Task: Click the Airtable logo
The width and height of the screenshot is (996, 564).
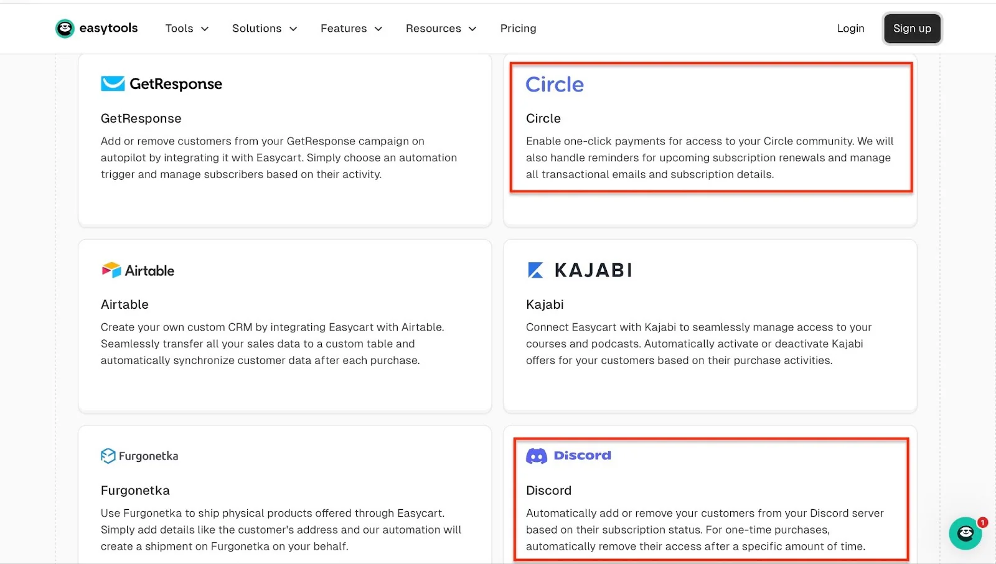Action: (x=138, y=270)
